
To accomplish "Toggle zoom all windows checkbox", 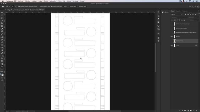I will pyautogui.click(x=39, y=7).
